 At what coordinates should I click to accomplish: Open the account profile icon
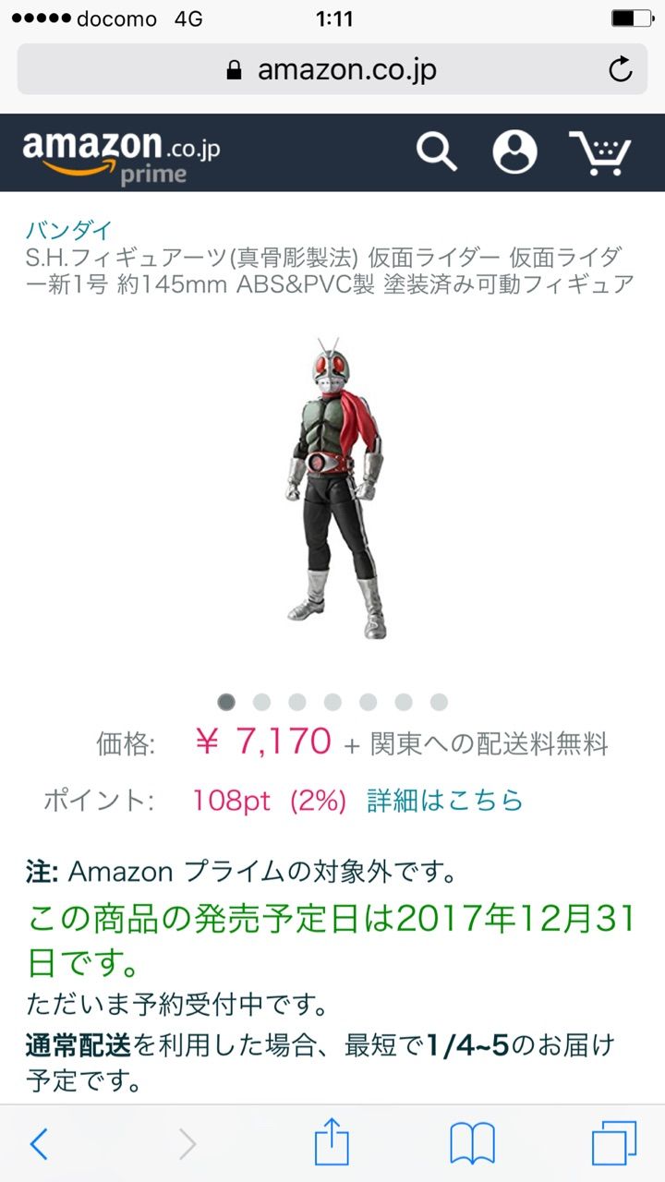point(514,151)
